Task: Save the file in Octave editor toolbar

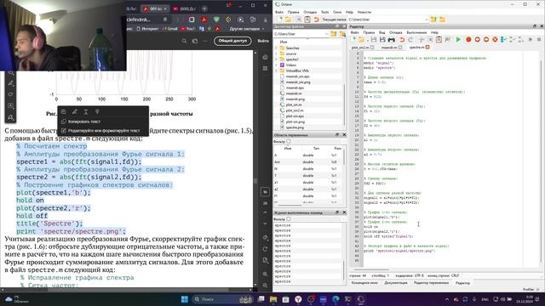Action: pyautogui.click(x=374, y=40)
